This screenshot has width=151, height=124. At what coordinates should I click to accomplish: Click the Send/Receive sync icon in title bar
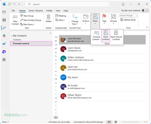(x=10, y=4)
